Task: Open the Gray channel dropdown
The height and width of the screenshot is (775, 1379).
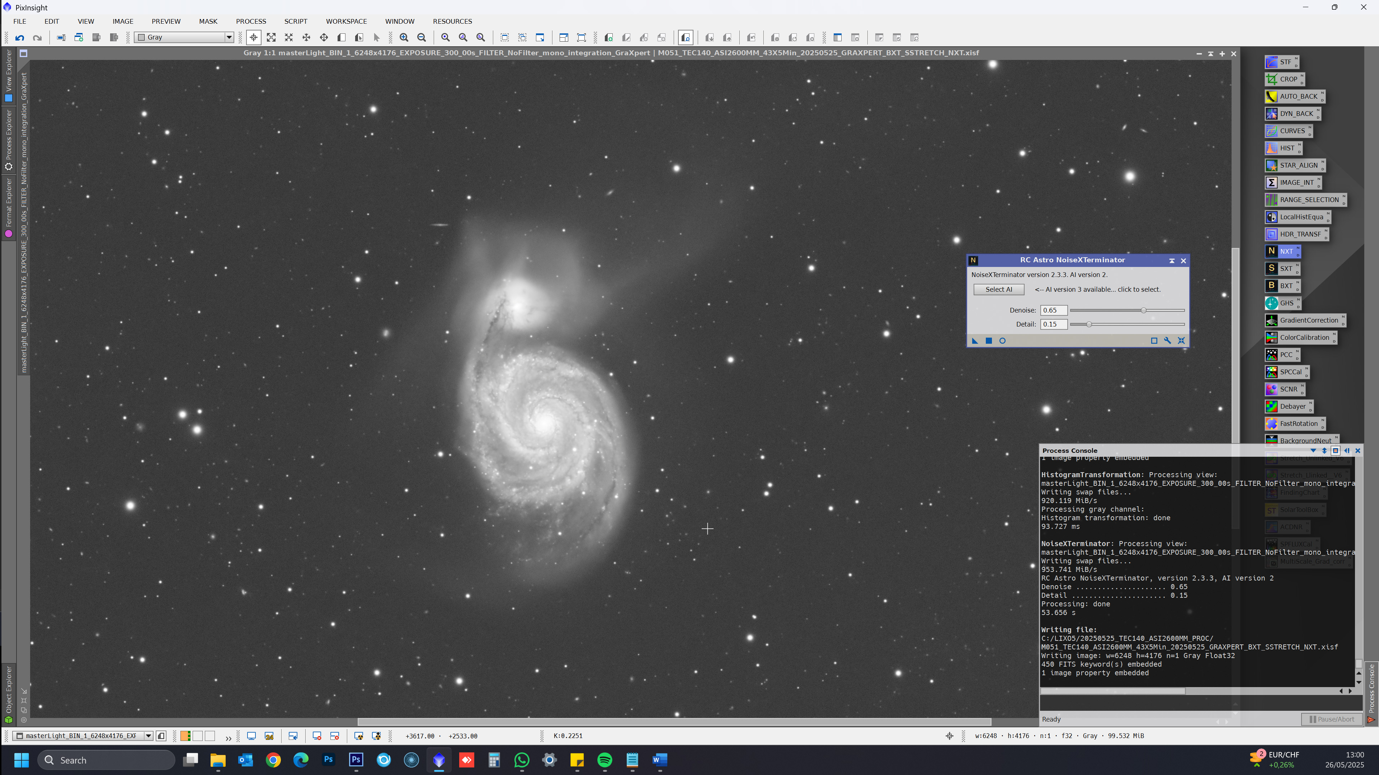Action: point(229,37)
